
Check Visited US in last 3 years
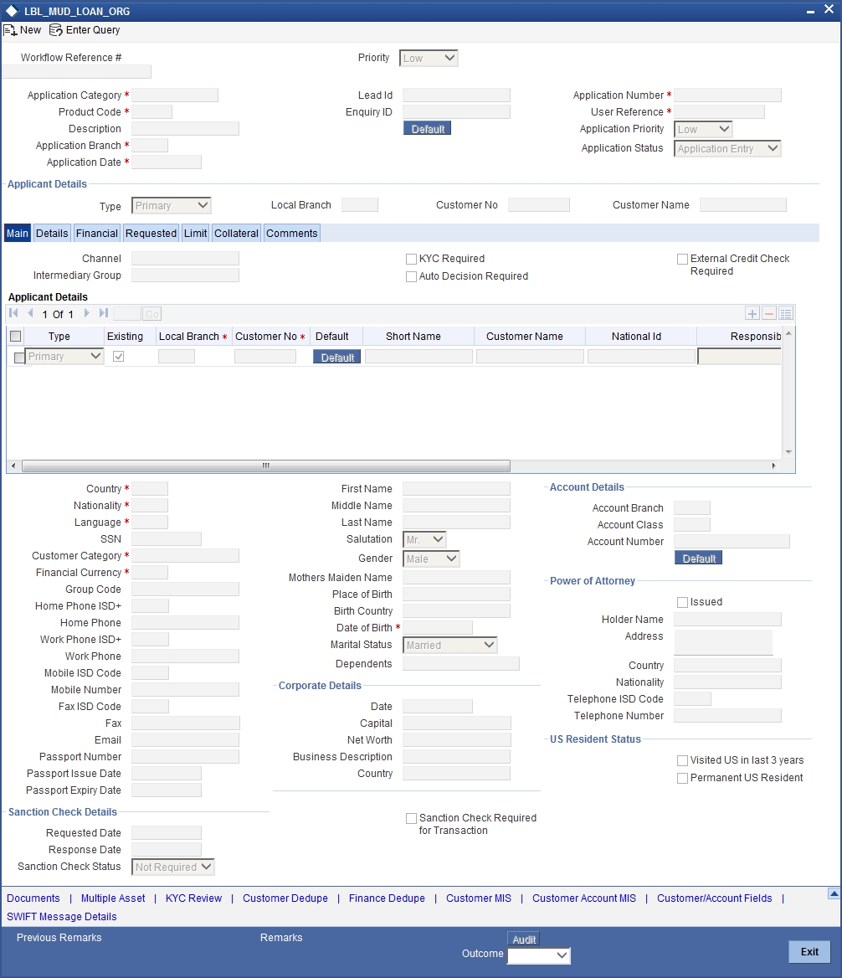tap(682, 761)
